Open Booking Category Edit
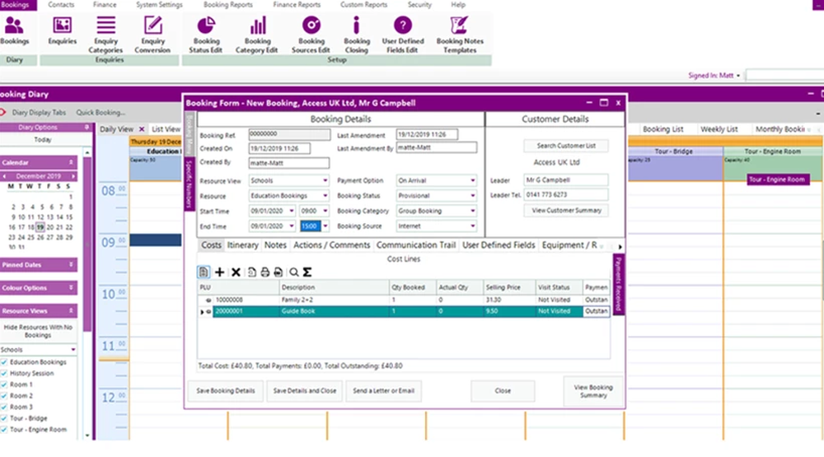This screenshot has height=457, width=824. pyautogui.click(x=256, y=34)
